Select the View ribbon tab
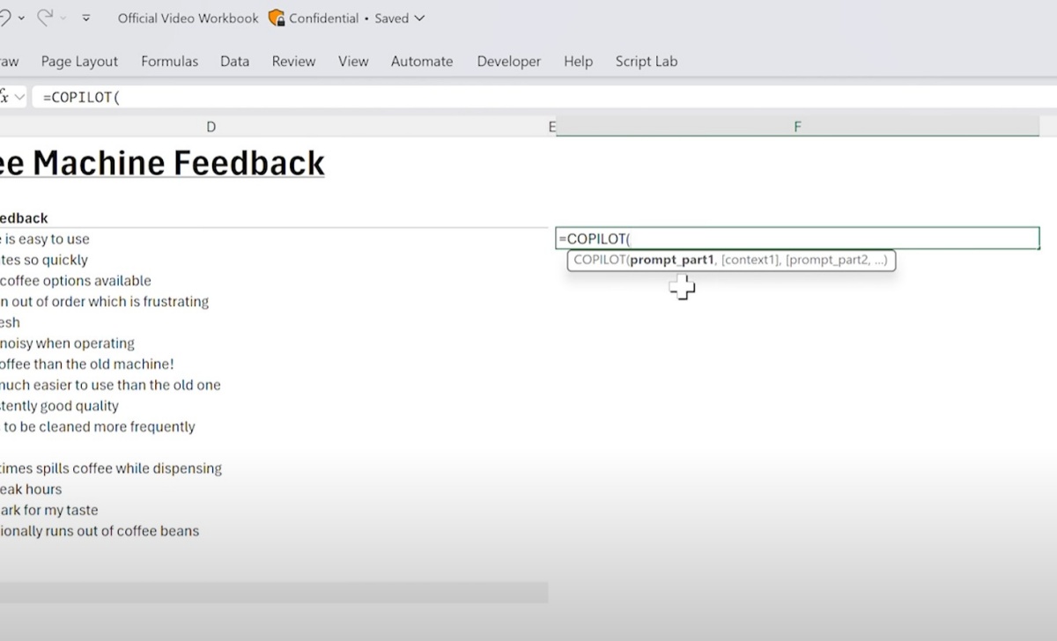Viewport: 1057px width, 641px height. [x=353, y=62]
